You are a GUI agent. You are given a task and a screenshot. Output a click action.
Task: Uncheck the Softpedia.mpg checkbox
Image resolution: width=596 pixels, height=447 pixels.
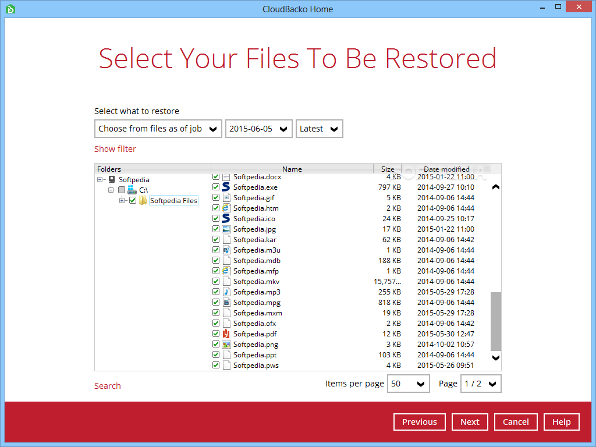click(216, 303)
